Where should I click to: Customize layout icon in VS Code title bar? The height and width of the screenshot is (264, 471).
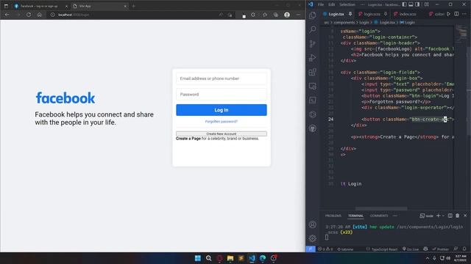pyautogui.click(x=426, y=4)
